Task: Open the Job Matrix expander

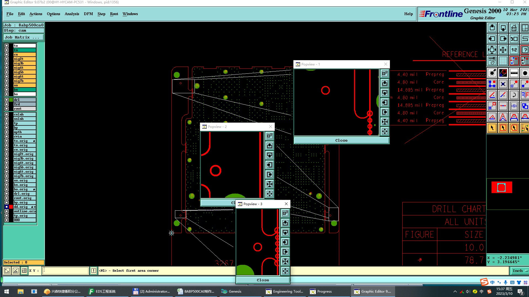Action: 23,37
